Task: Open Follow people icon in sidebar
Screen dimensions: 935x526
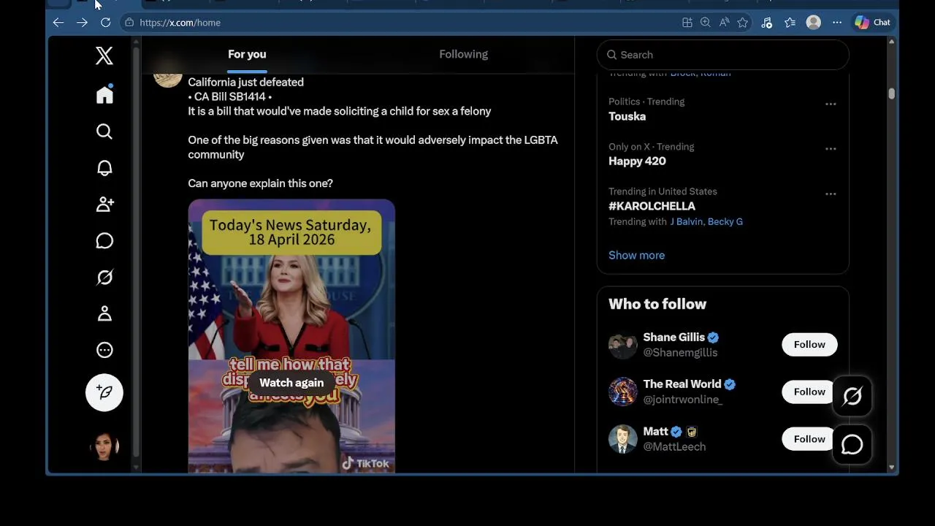Action: [104, 205]
